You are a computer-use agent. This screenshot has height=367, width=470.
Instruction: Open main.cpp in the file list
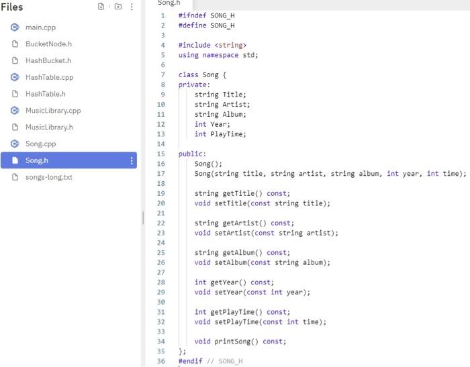(40, 28)
